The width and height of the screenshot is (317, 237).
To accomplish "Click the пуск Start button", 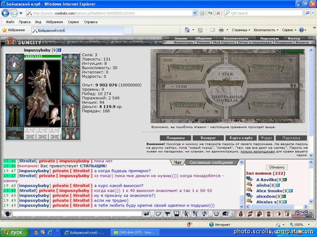I will click(x=15, y=233).
